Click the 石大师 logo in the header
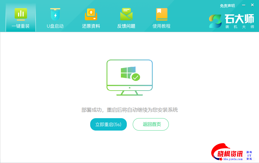Screen dimensions: 259x163 232,21
